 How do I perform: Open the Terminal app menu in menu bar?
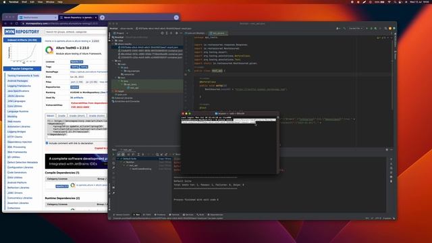[x=13, y=1]
